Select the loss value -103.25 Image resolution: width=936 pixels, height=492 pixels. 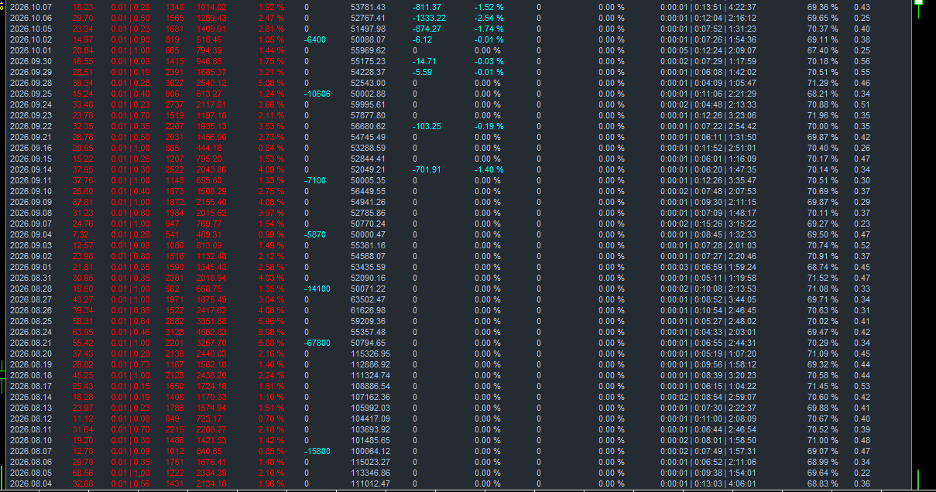point(427,126)
